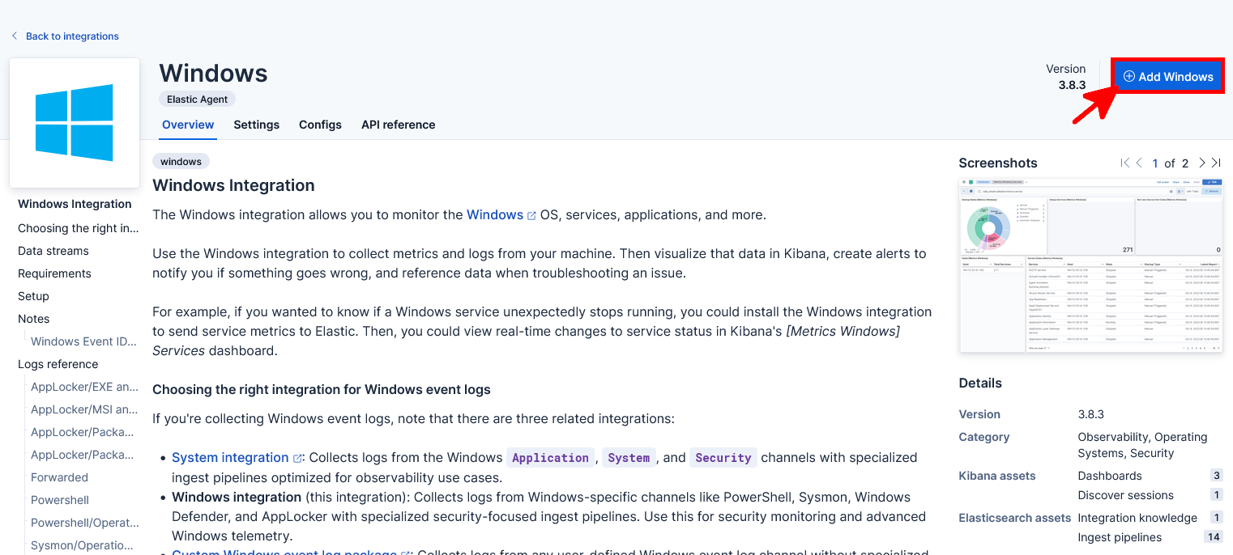
Task: Click external link icon beside Windows link
Action: pos(531,216)
